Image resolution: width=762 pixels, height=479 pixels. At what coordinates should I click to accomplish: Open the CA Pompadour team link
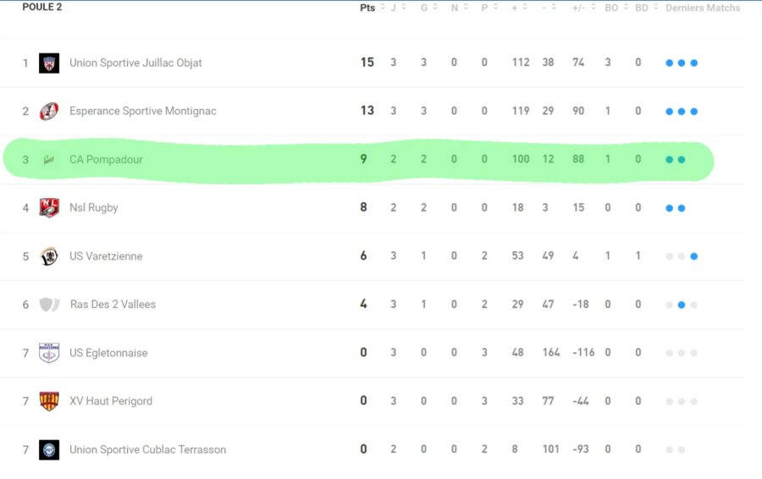(106, 159)
